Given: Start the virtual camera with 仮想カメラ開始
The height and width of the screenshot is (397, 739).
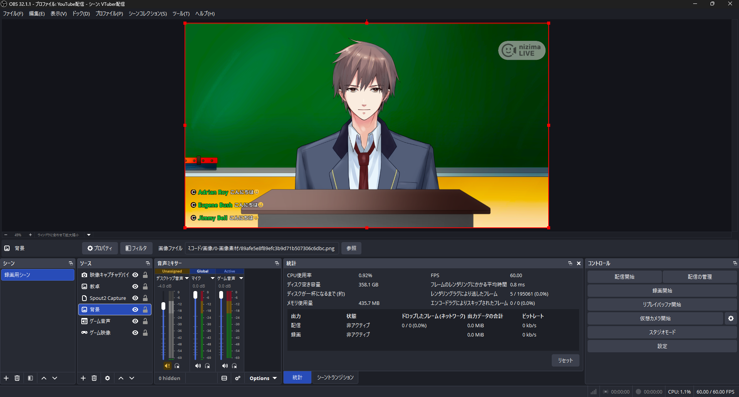Looking at the screenshot, I should (655, 318).
